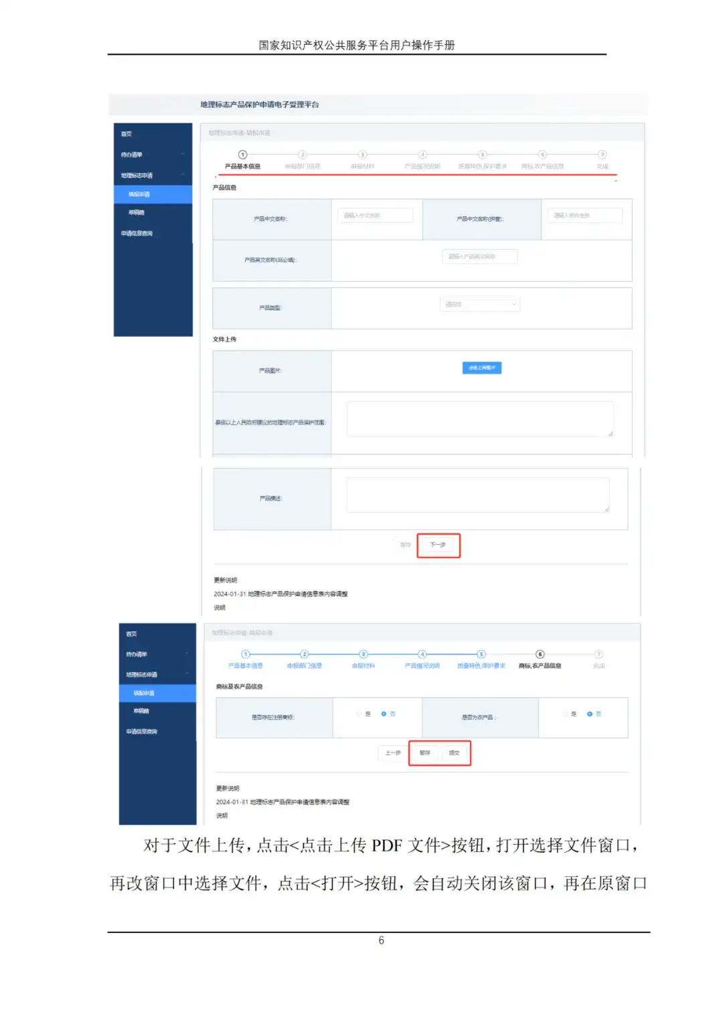The image size is (723, 1022).
Task: Click step 1 circle 产品基本信息 in first screenshot
Action: coord(243,155)
